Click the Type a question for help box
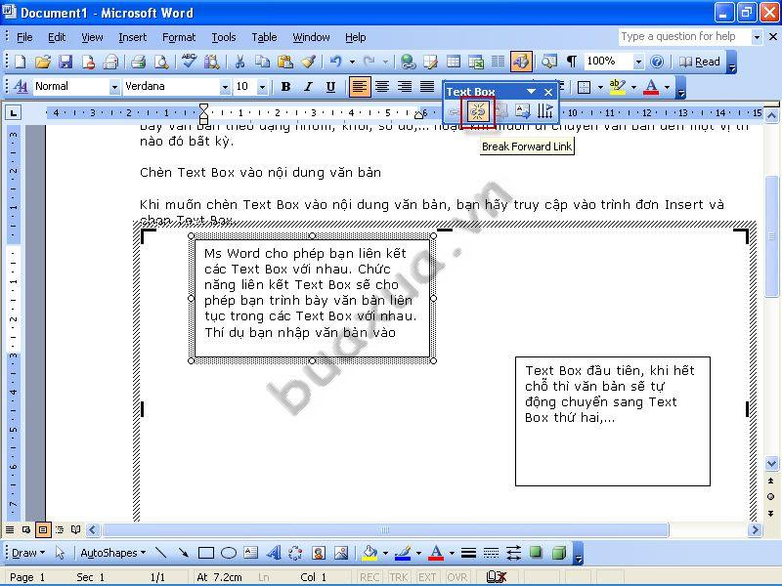This screenshot has height=586, width=782. [685, 37]
